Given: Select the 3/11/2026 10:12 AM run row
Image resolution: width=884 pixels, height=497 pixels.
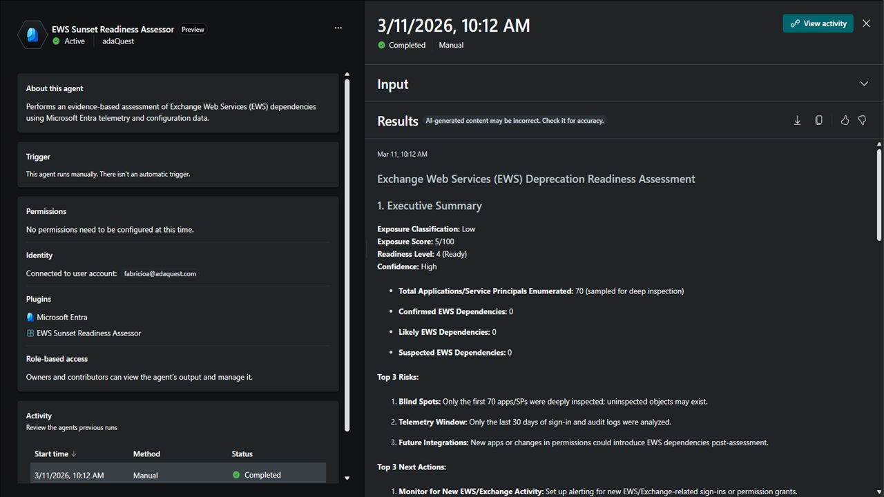Looking at the screenshot, I should [x=180, y=475].
